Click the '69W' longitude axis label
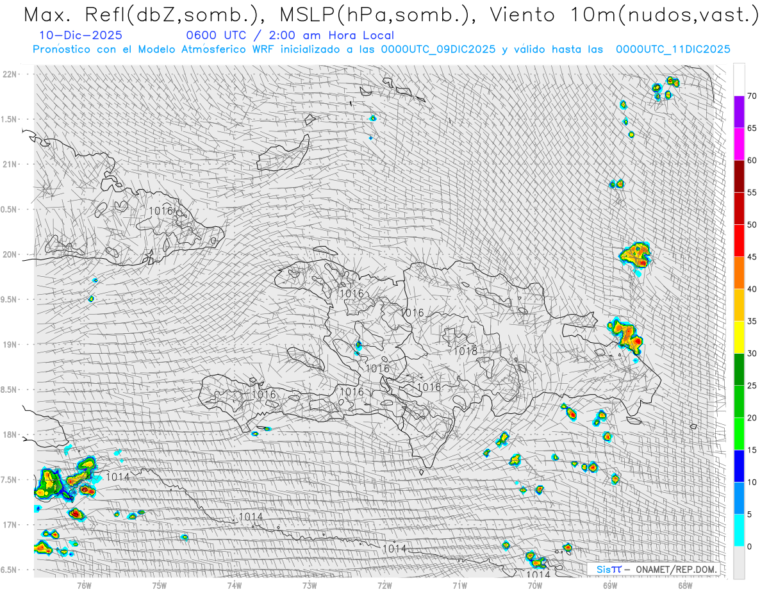The image size is (769, 594). [610, 585]
